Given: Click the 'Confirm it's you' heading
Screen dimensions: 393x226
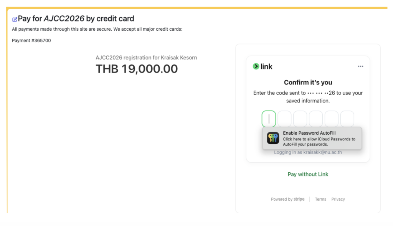Looking at the screenshot, I should [x=308, y=82].
